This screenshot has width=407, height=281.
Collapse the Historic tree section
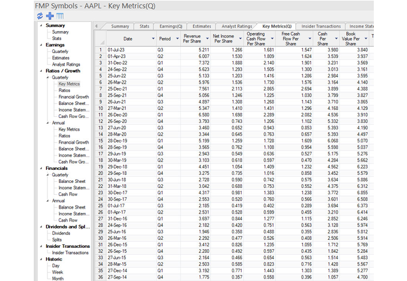point(41,259)
